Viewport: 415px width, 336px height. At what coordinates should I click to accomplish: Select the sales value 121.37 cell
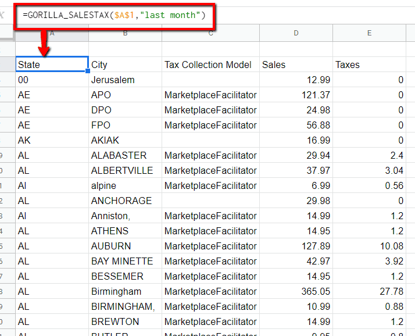[x=296, y=95]
